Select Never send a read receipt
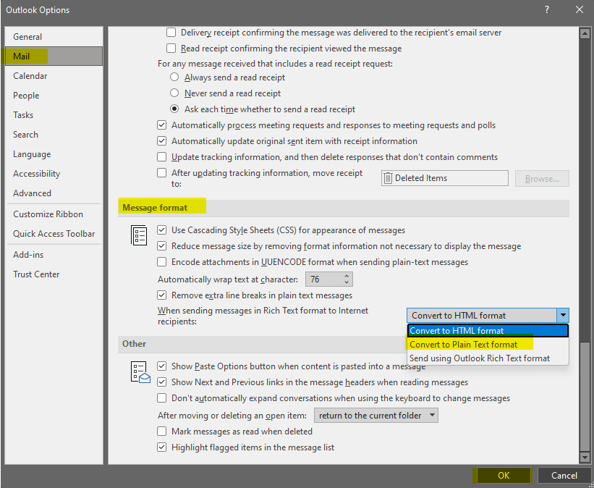594x488 pixels. click(x=174, y=93)
